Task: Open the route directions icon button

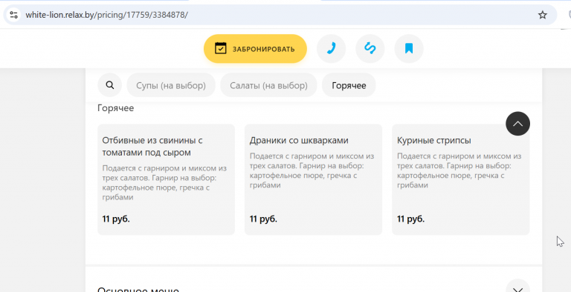Action: [x=370, y=49]
